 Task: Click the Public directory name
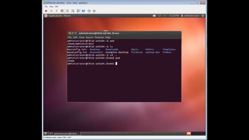[150, 49]
